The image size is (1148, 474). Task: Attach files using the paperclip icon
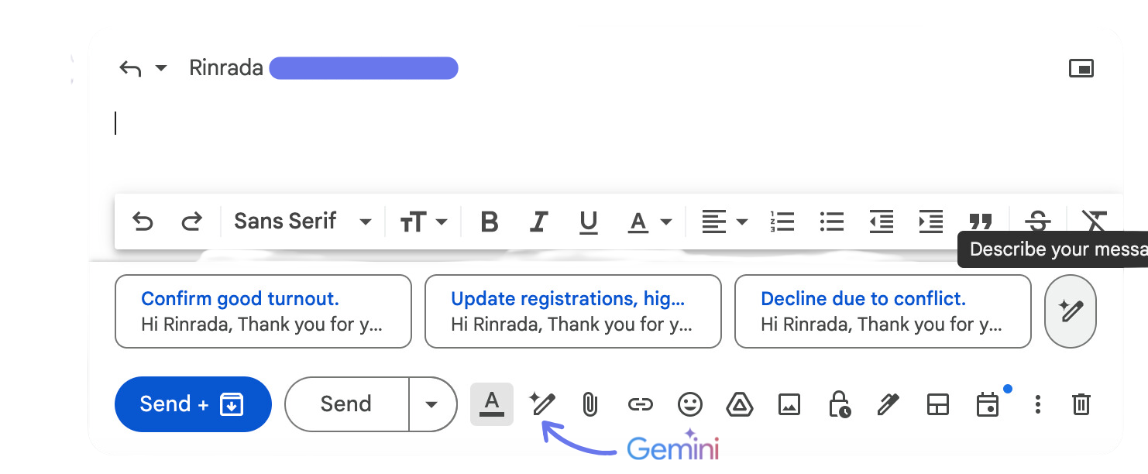click(589, 404)
